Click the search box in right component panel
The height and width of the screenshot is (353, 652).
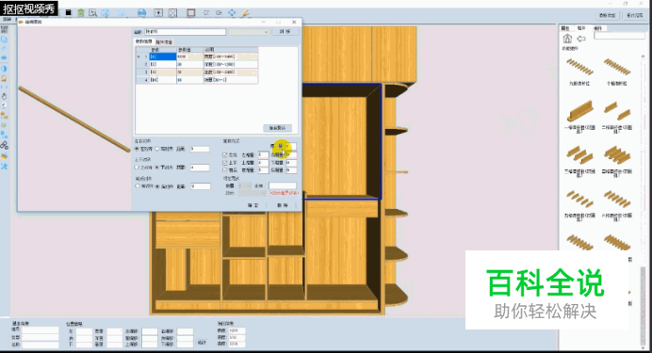click(x=619, y=36)
